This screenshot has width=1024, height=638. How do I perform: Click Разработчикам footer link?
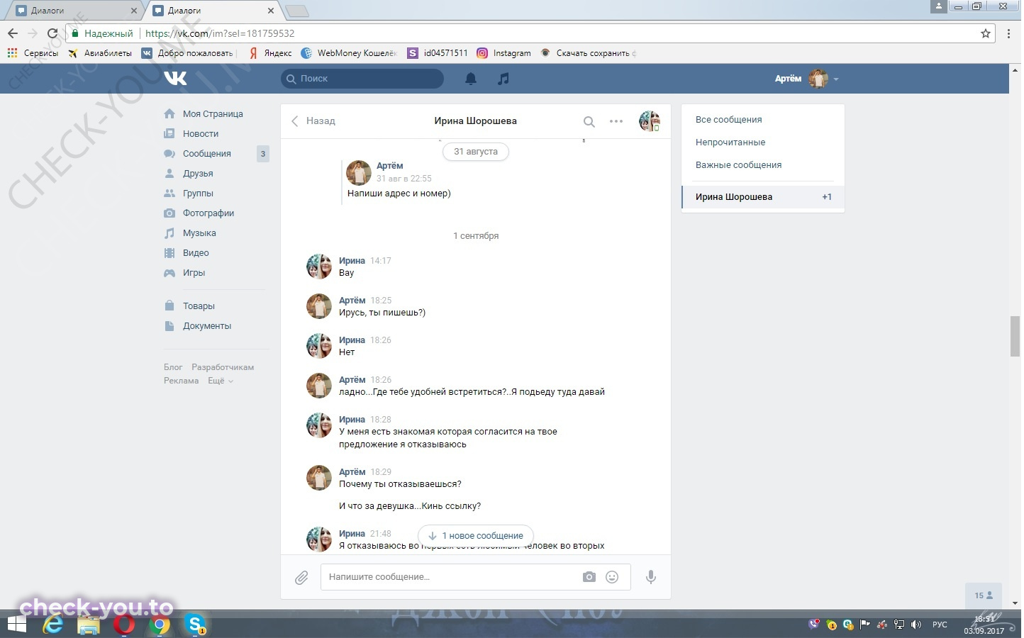(x=223, y=367)
